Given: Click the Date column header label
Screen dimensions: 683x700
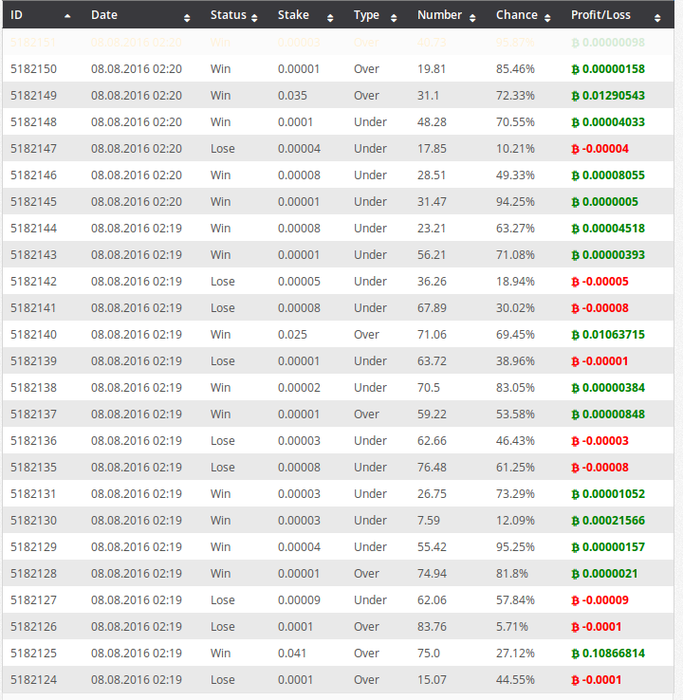Looking at the screenshot, I should (104, 15).
